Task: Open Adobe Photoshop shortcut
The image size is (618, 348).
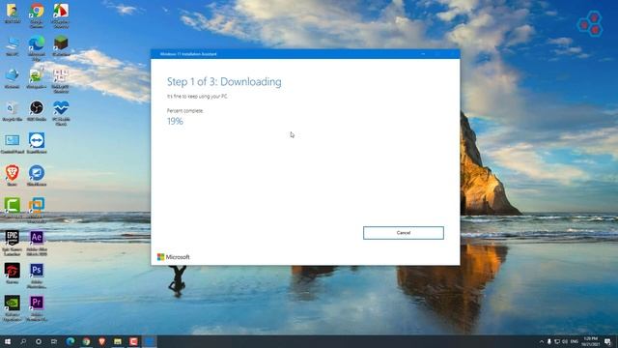Action: 37,275
